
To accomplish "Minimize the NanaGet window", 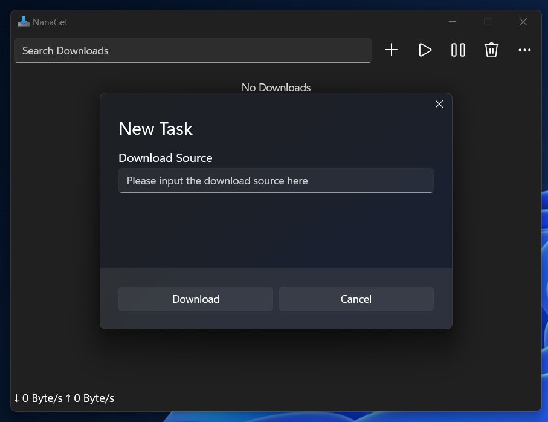I will [453, 22].
